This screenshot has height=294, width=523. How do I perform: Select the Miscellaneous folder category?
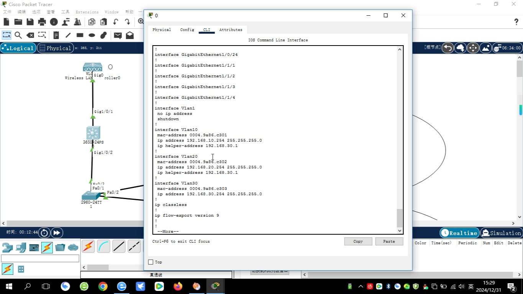[60, 248]
